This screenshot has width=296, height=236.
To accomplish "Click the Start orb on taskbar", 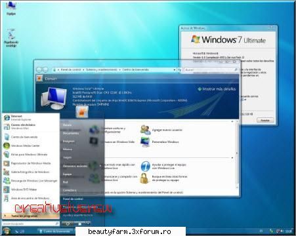I will [x=6, y=231].
